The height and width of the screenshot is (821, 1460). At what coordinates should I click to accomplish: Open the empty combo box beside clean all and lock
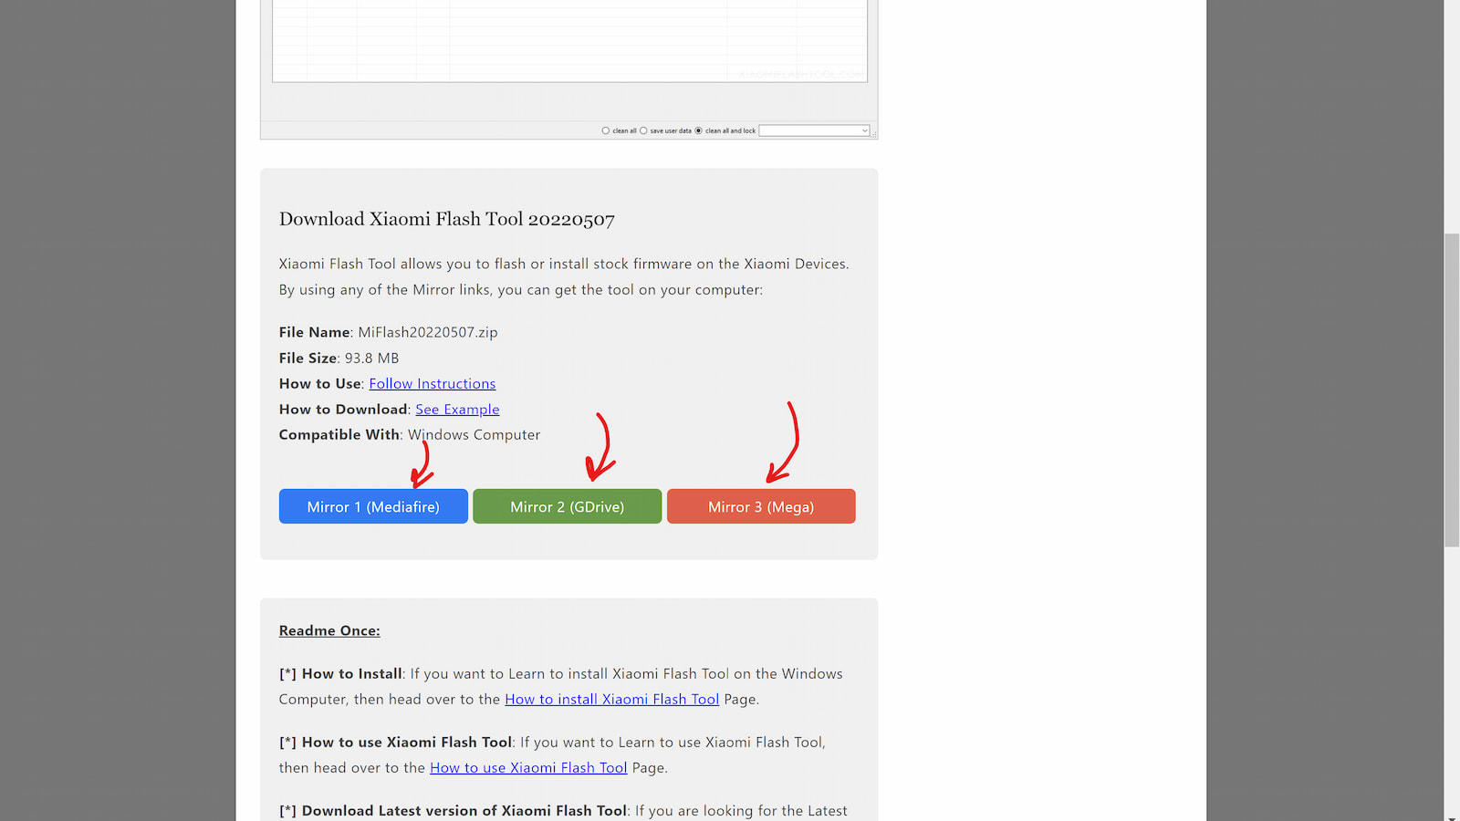(x=808, y=130)
